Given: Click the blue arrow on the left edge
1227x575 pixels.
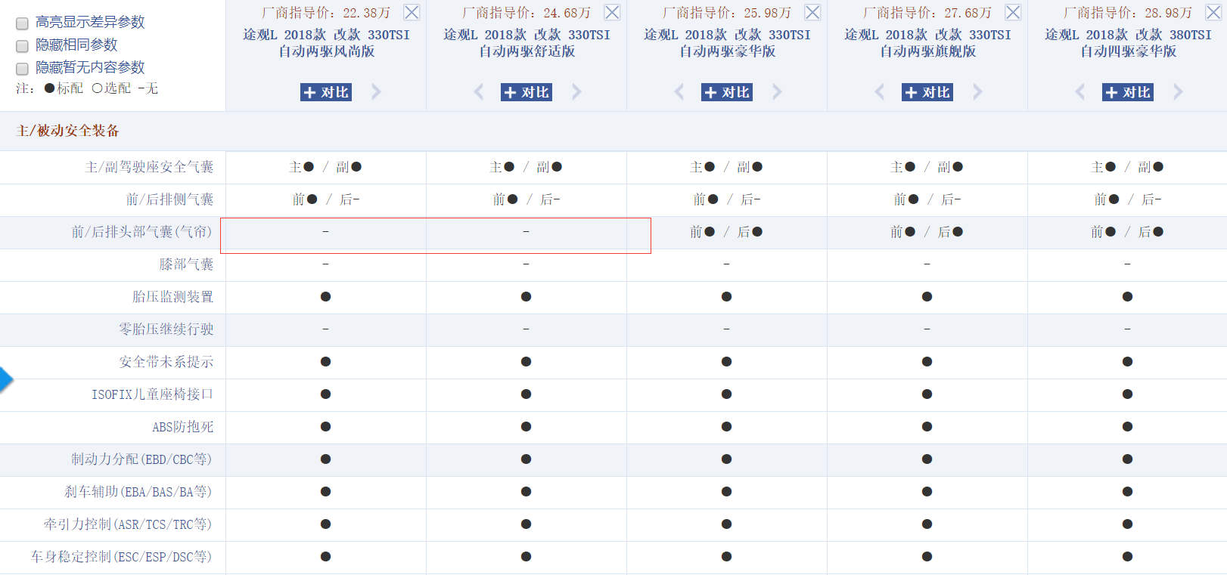Looking at the screenshot, I should pyautogui.click(x=6, y=379).
